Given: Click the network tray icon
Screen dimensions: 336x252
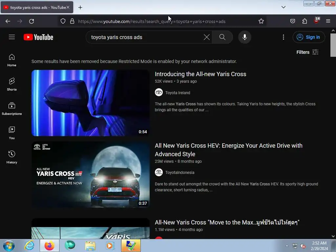Looking at the screenshot, I should [295, 246].
